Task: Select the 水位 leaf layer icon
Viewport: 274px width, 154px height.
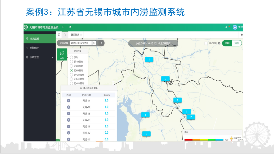Action: pos(62,55)
